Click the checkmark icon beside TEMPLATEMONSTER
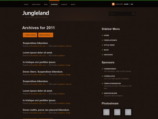Screen dimensions: 158x119 tap(102, 83)
